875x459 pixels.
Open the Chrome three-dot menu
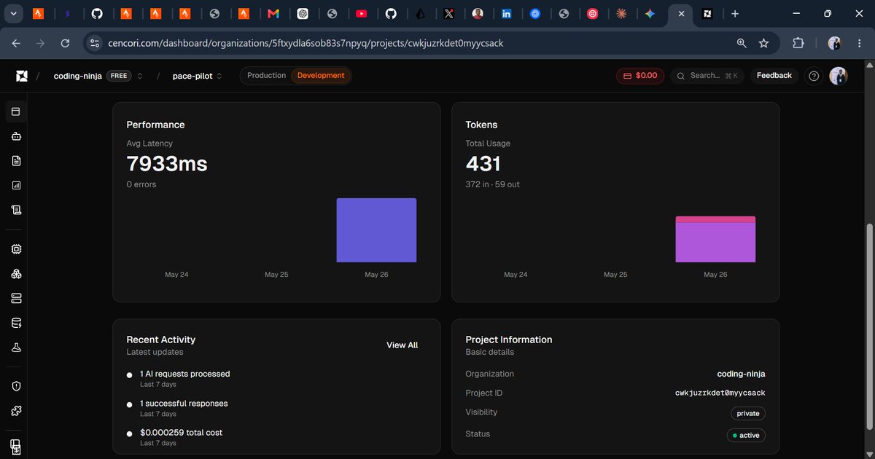(x=860, y=43)
